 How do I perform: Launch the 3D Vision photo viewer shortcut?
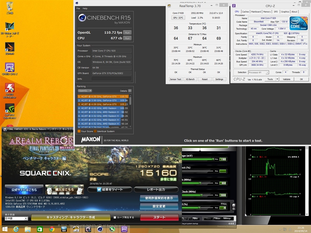tap(9, 30)
